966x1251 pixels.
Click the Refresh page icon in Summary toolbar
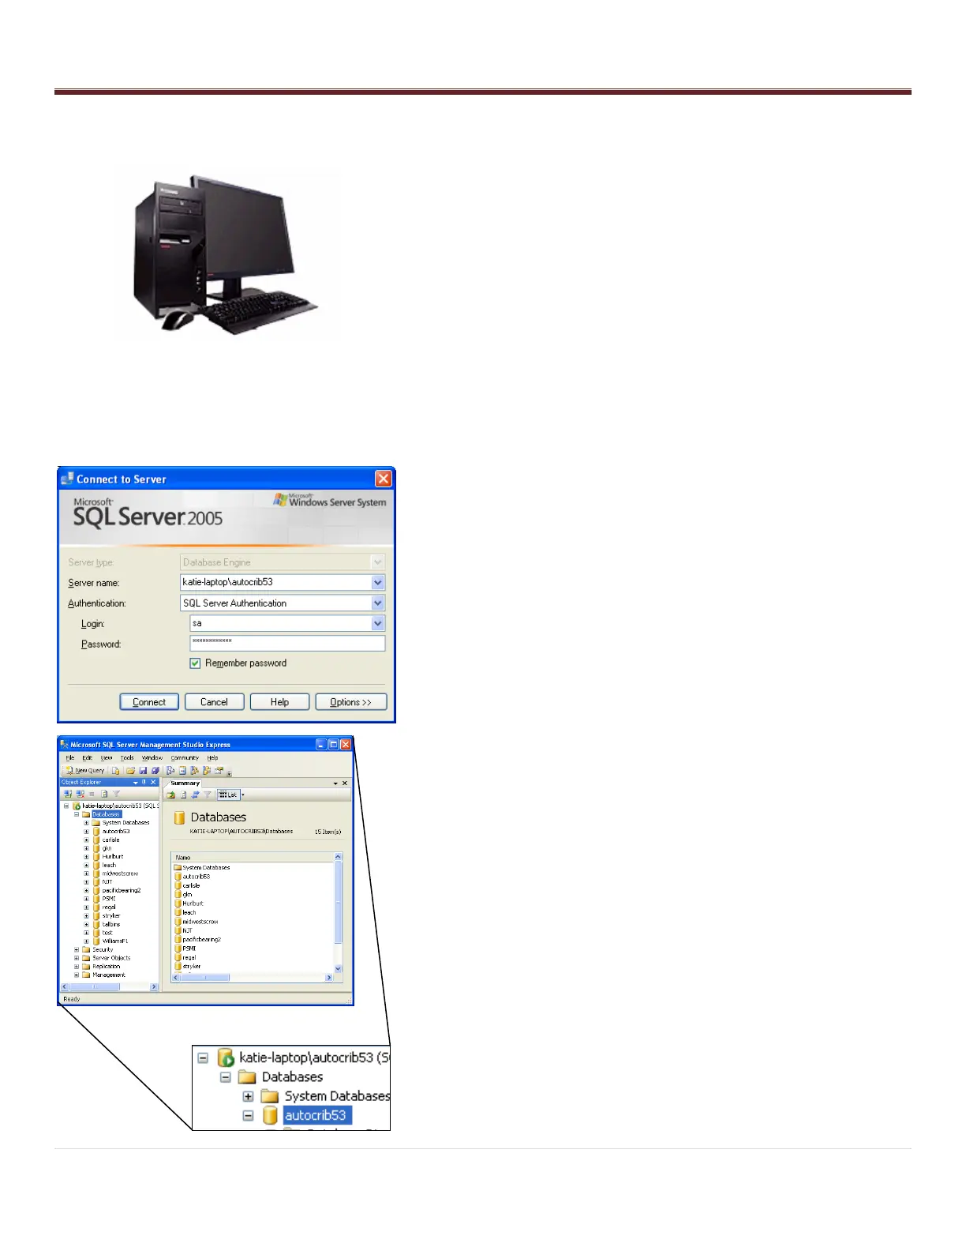183,795
